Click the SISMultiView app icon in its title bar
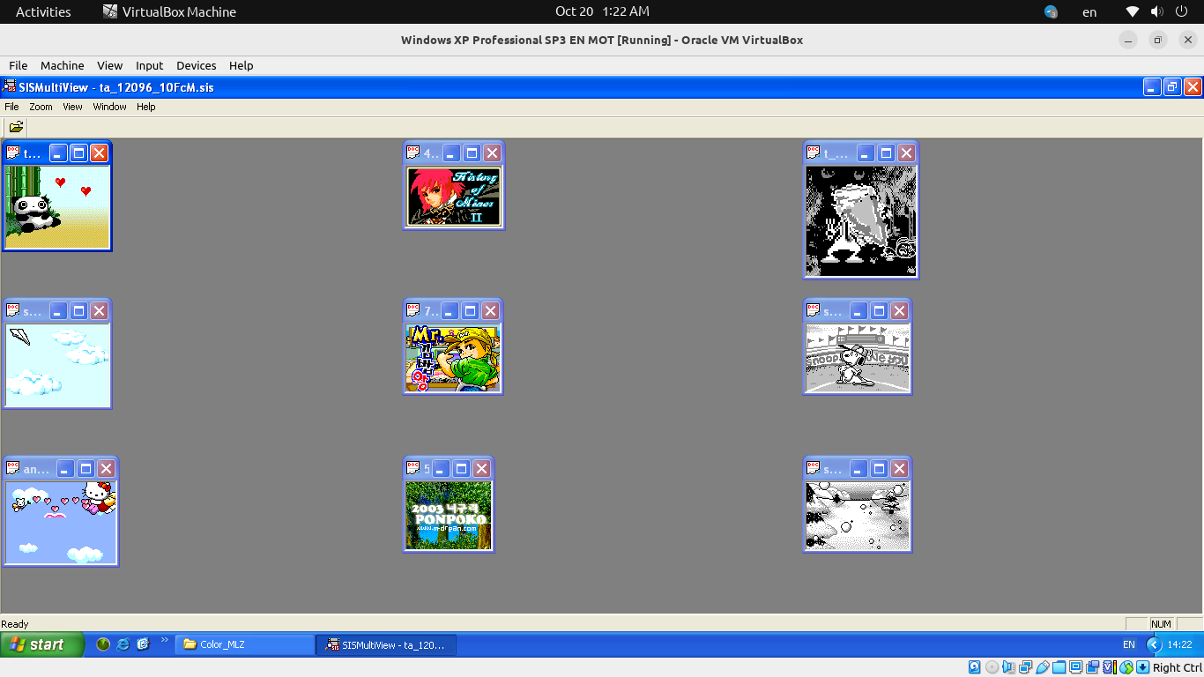The image size is (1204, 677). [x=9, y=86]
